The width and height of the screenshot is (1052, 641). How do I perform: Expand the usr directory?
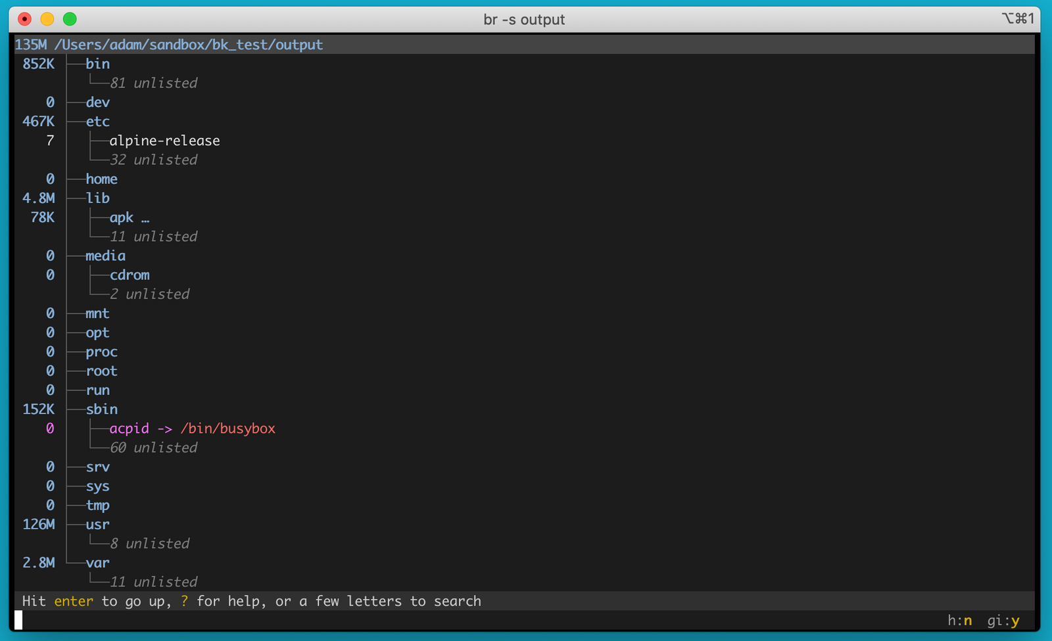coord(97,525)
